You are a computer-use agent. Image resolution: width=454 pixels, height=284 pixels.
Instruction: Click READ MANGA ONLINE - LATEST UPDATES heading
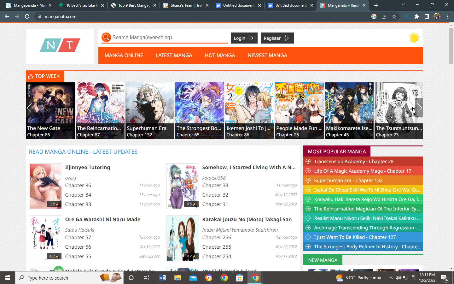83,152
